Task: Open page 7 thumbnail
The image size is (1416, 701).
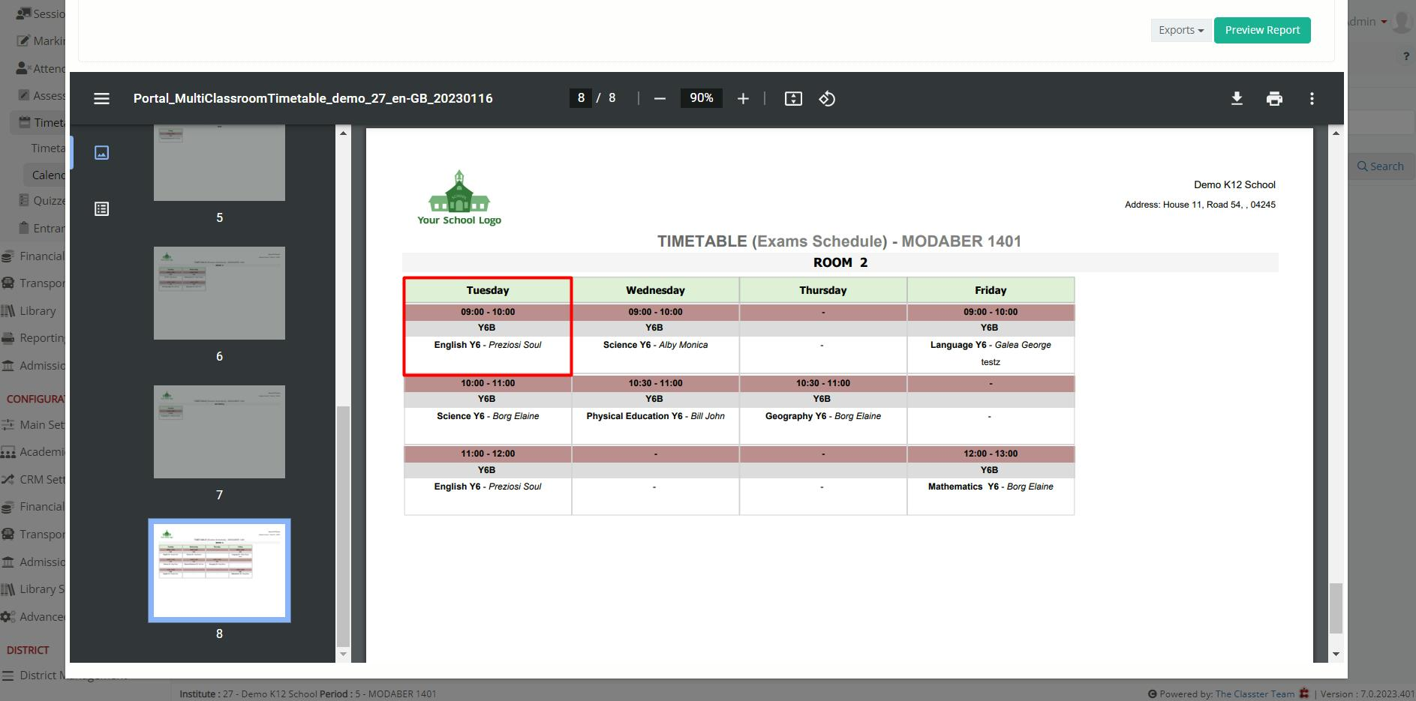Action: pyautogui.click(x=219, y=432)
